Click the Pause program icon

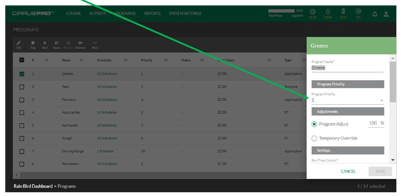click(x=56, y=43)
